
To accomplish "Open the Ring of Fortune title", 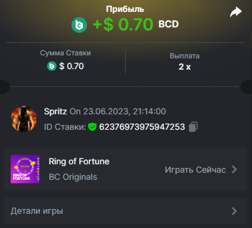I will (79, 161).
